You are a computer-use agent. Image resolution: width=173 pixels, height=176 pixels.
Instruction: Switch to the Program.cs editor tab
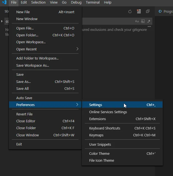tap(164, 11)
